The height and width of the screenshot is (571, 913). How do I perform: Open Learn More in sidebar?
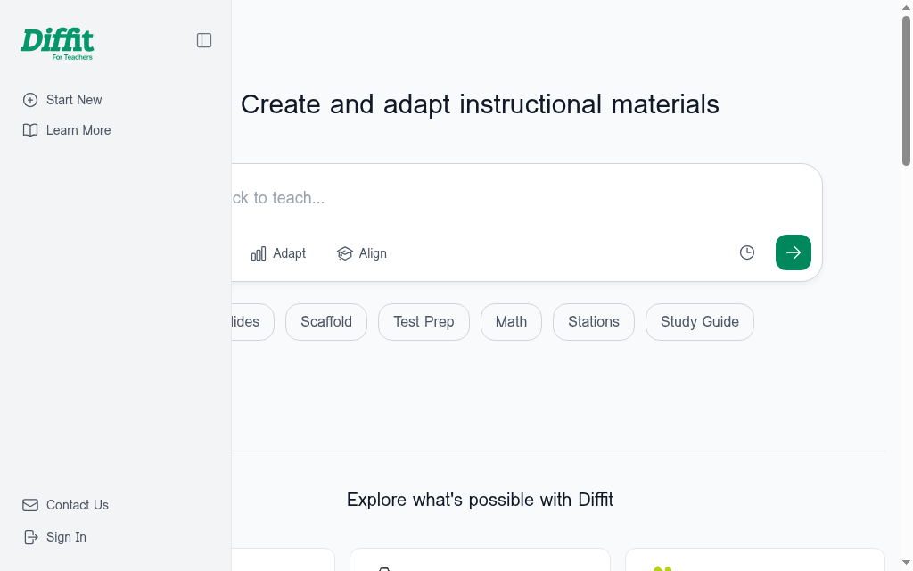click(67, 130)
